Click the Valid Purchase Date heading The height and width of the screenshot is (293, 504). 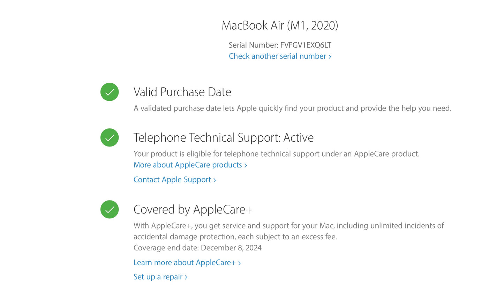182,92
